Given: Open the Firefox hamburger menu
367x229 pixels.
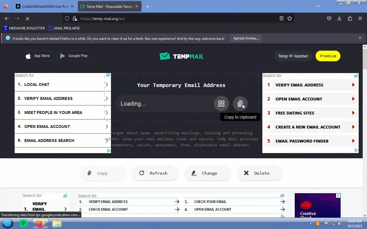Looking at the screenshot, I should (x=360, y=18).
